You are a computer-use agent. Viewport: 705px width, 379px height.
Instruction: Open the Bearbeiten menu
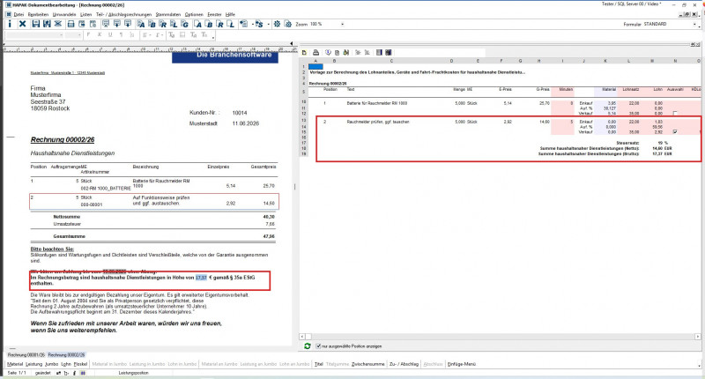coord(38,14)
